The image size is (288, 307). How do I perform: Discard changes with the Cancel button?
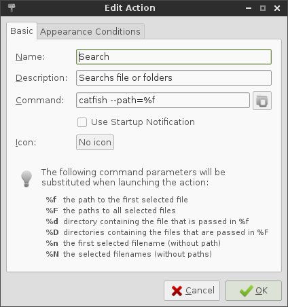[192, 291]
